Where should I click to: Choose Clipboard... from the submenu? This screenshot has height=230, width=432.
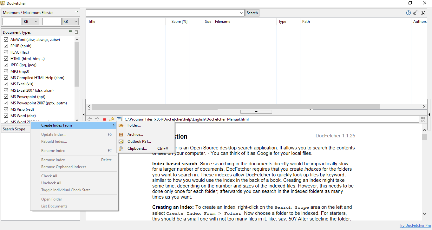(x=146, y=148)
